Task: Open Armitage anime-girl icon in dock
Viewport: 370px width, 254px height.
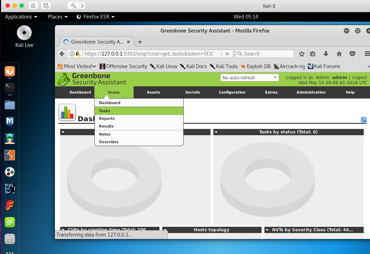Action: coord(10,138)
